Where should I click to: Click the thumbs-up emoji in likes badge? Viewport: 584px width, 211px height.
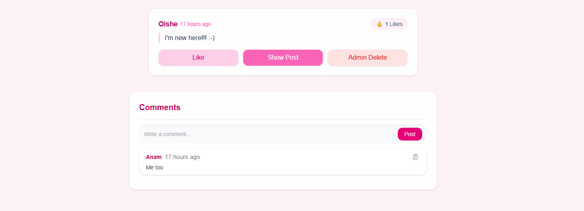(379, 24)
